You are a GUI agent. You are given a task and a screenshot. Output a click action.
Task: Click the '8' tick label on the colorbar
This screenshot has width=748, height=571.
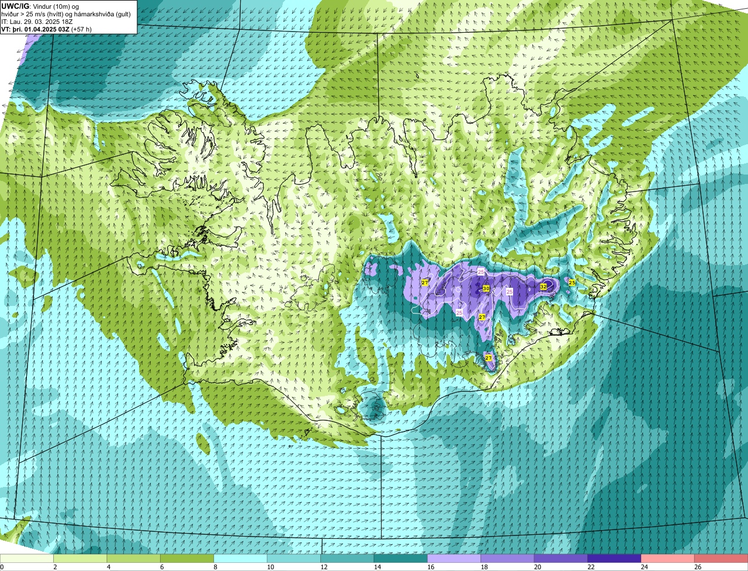tap(215, 567)
